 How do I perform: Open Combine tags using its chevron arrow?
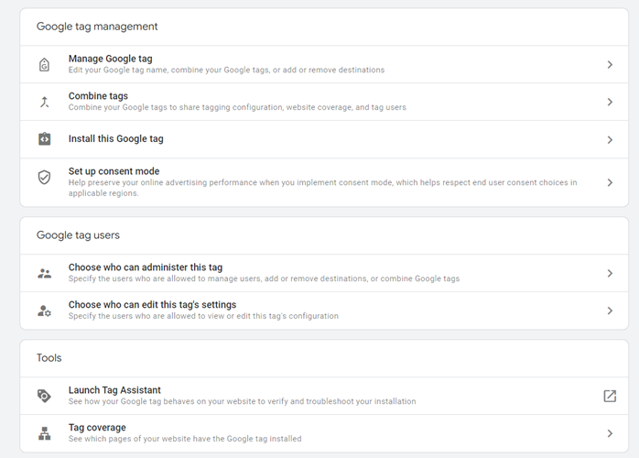click(610, 102)
